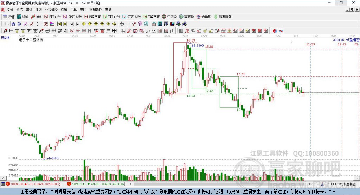Collapse volume panel with triangle button

coord(3,178)
